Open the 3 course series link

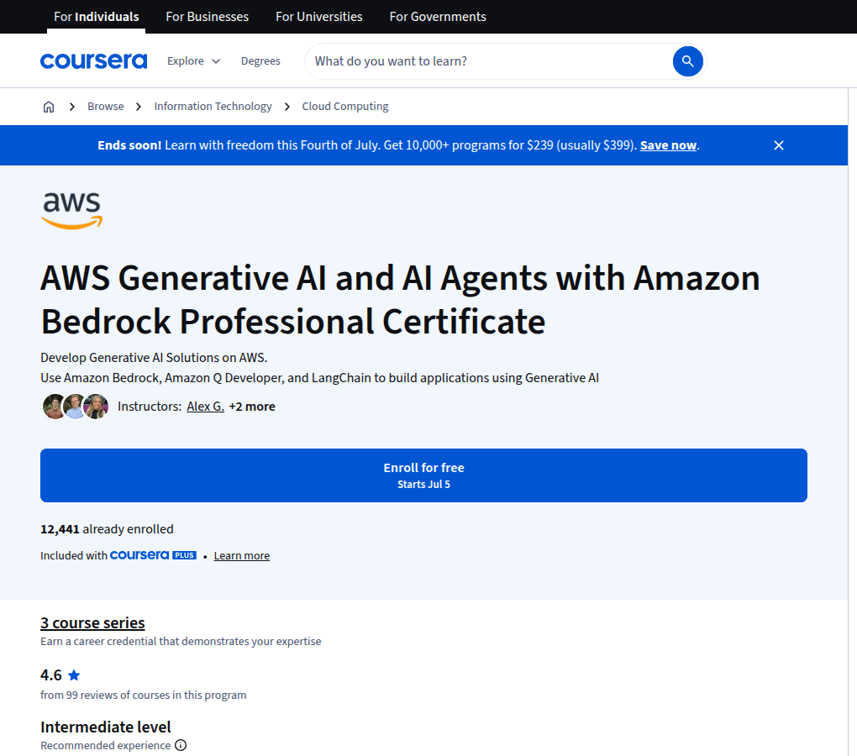tap(92, 622)
